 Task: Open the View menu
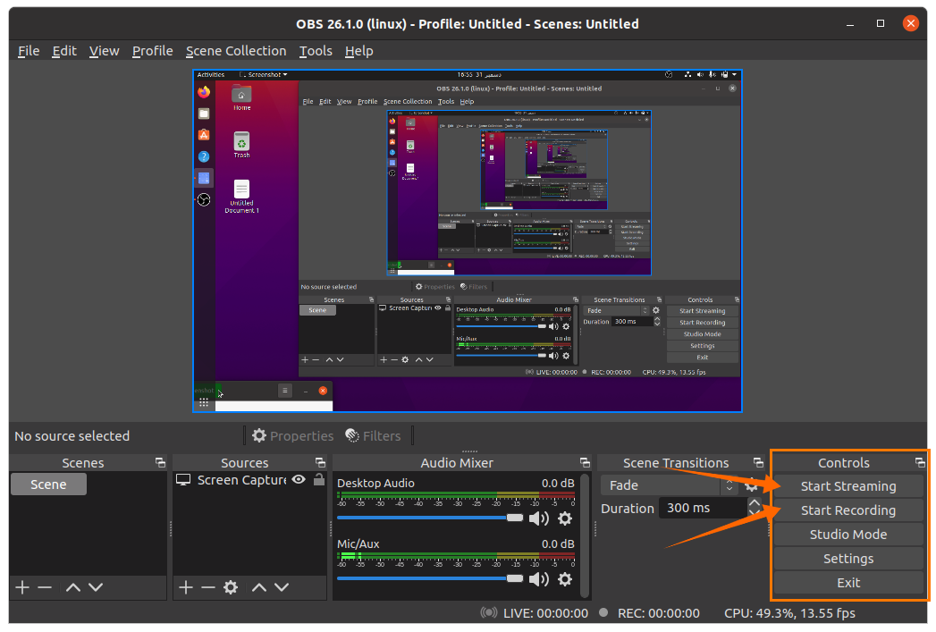tap(105, 51)
